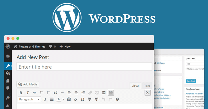Open the Tacti Soci Ad Litora link
This screenshot has height=109, width=208.
(x=162, y=95)
